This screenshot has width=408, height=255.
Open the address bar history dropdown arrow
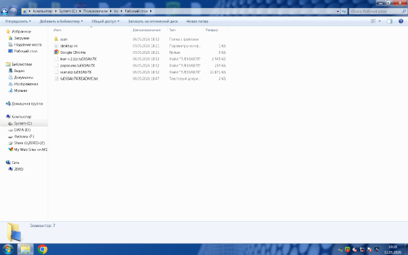338,11
